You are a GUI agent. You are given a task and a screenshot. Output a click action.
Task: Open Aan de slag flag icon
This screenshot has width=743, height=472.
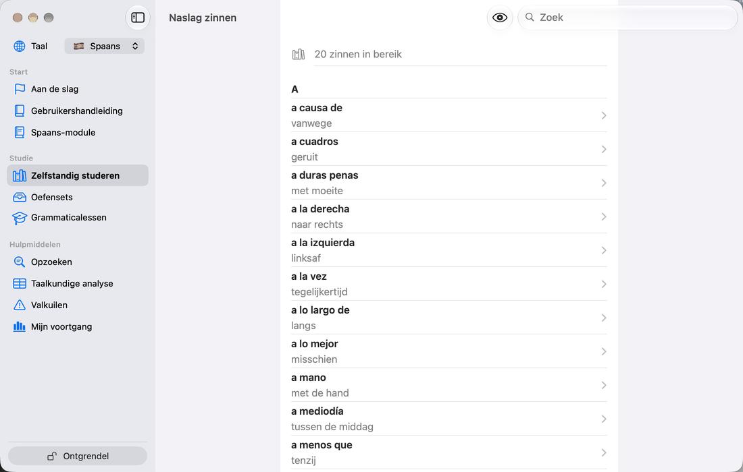(x=20, y=89)
